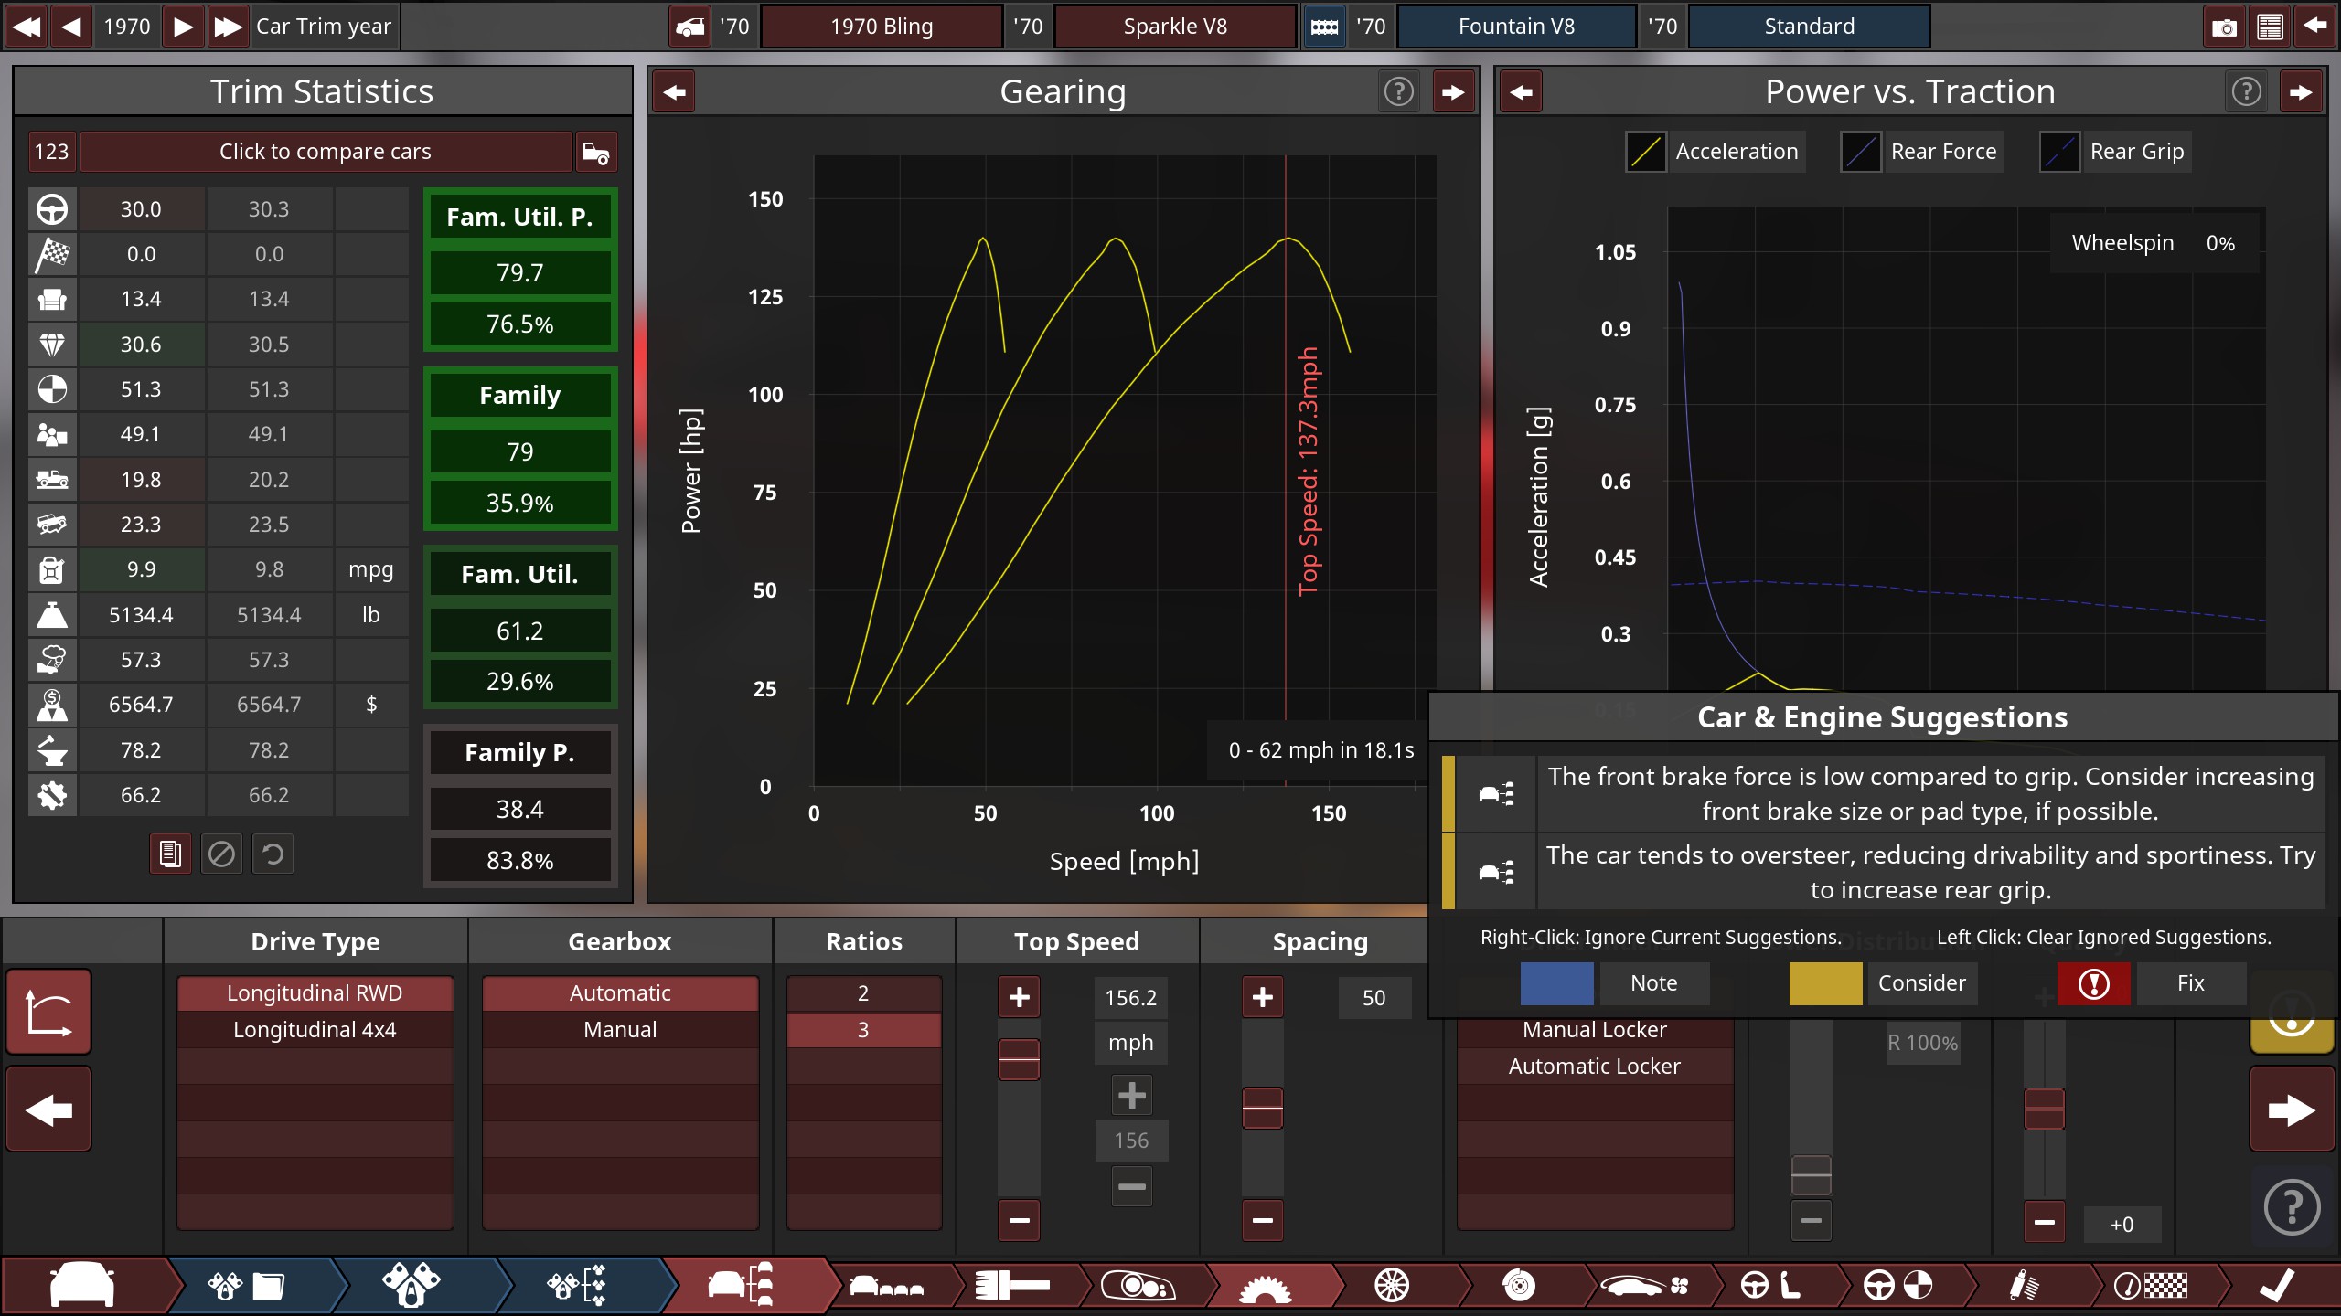The height and width of the screenshot is (1316, 2341).
Task: Choose Longitudinal 4x4 drive type
Action: [x=315, y=1030]
